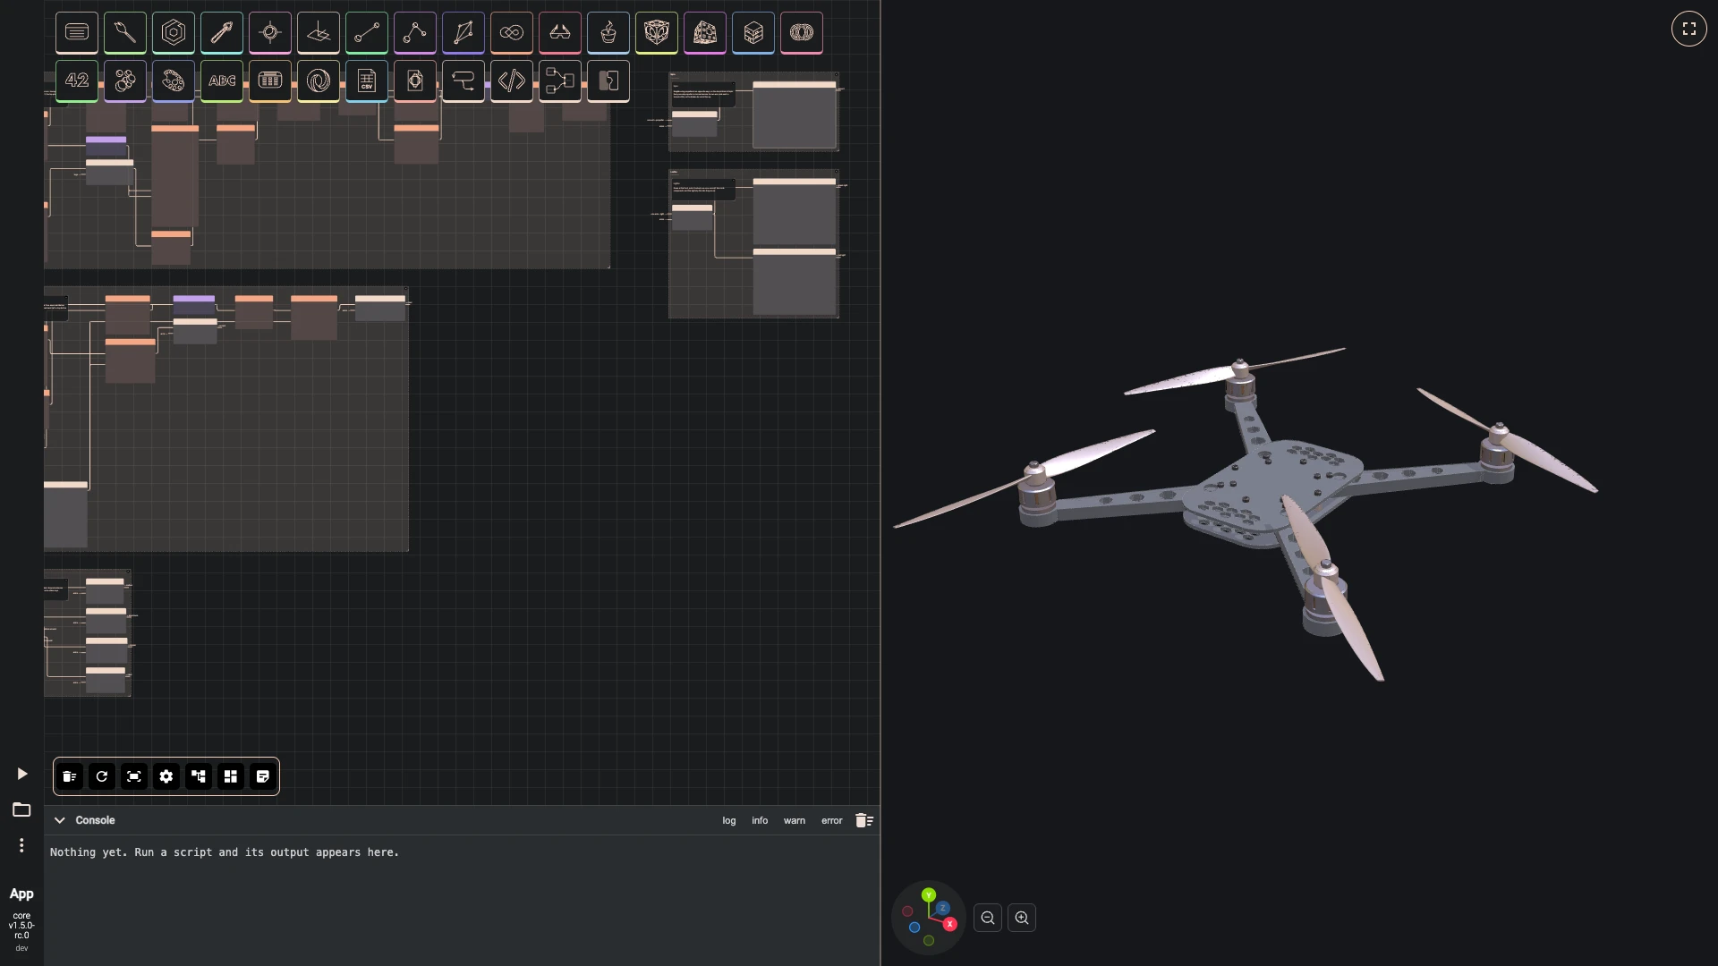Toggle the error console filter
Viewport: 1718px width, 966px height.
[x=832, y=820]
